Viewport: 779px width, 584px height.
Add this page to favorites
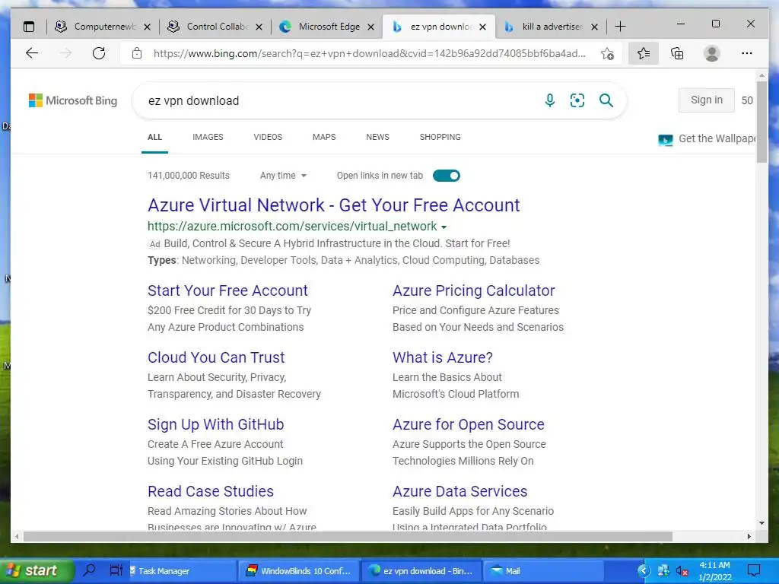coord(607,53)
